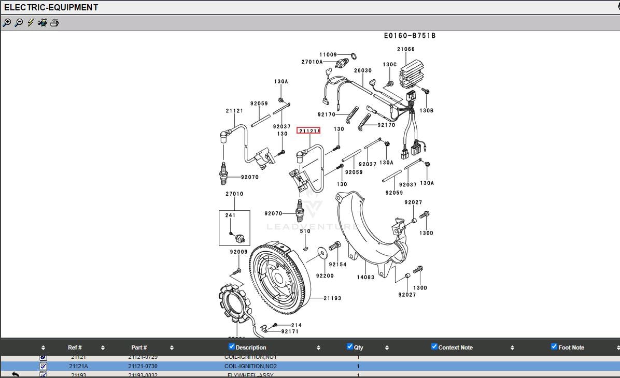Click the Part # column header

[139, 347]
